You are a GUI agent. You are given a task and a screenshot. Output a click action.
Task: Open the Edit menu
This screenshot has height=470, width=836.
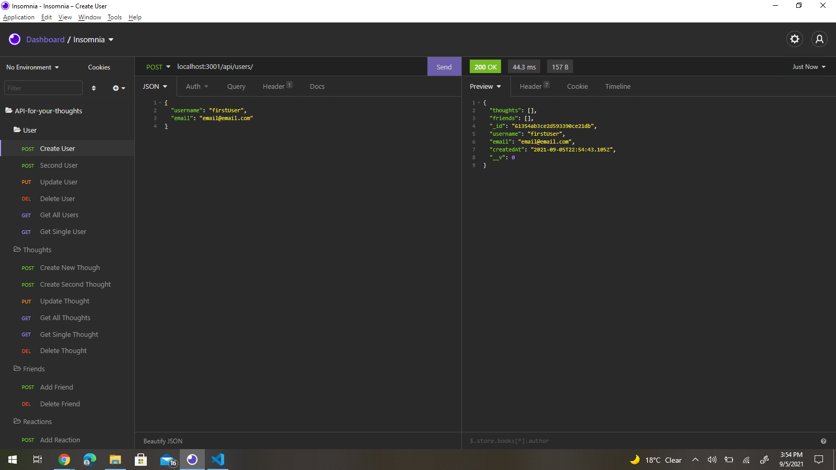(x=47, y=17)
